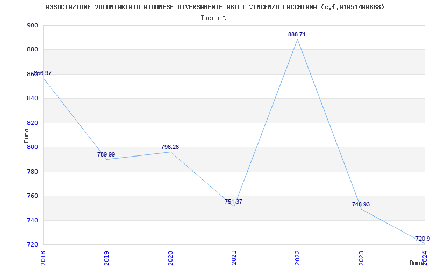This screenshot has height=268, width=430.
Task: Select the 888.71 peak data label
Action: click(297, 34)
